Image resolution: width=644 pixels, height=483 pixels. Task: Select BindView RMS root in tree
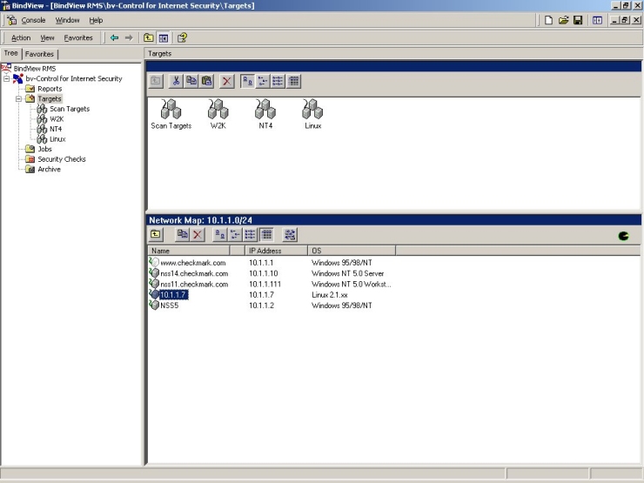[x=35, y=69]
